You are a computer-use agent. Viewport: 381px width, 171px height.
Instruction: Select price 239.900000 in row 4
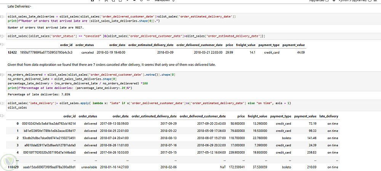(x=237, y=153)
